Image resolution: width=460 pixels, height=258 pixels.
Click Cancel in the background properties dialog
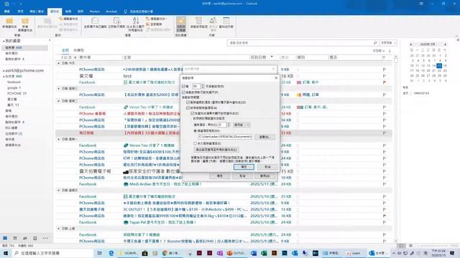tap(242, 176)
